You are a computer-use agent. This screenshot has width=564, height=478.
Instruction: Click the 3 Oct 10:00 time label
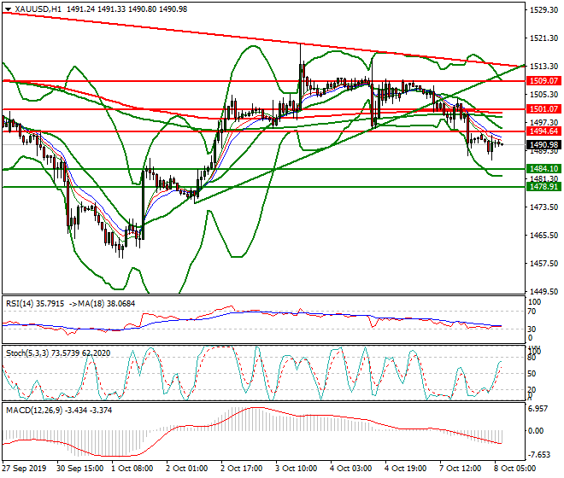pos(296,469)
